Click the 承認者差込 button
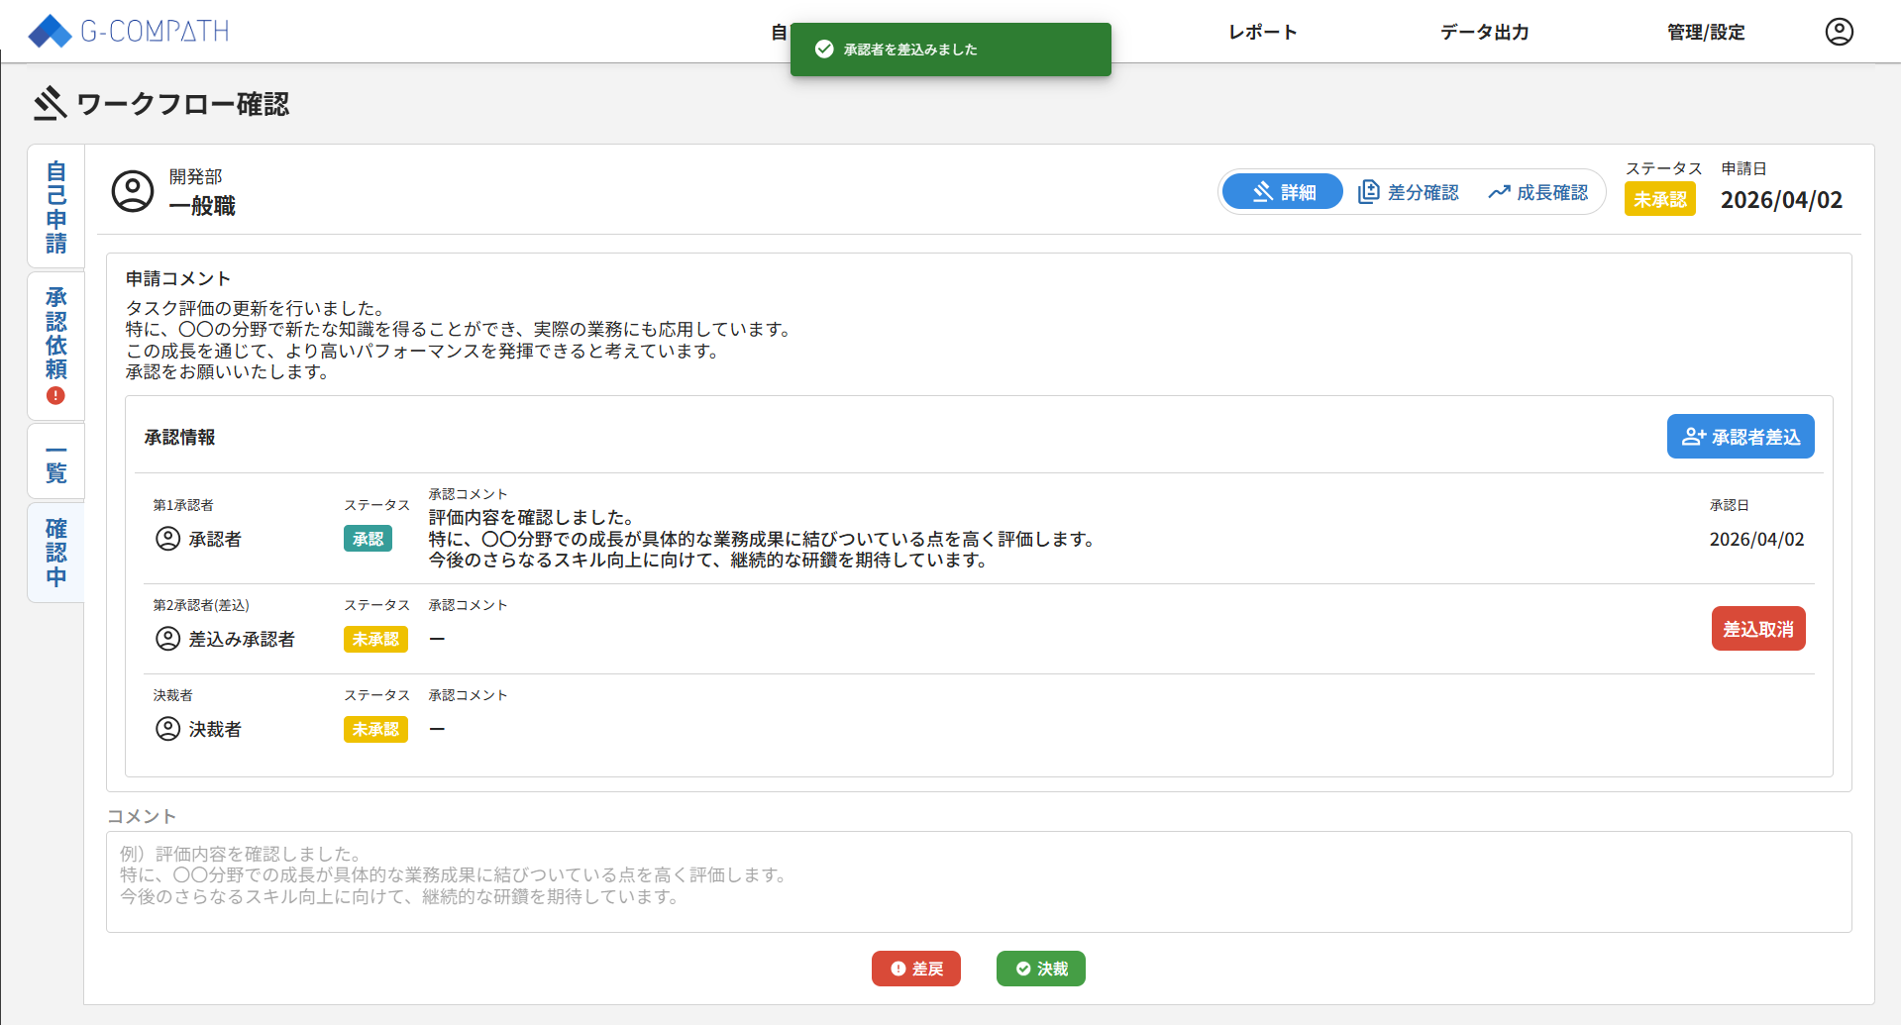 pyautogui.click(x=1741, y=437)
